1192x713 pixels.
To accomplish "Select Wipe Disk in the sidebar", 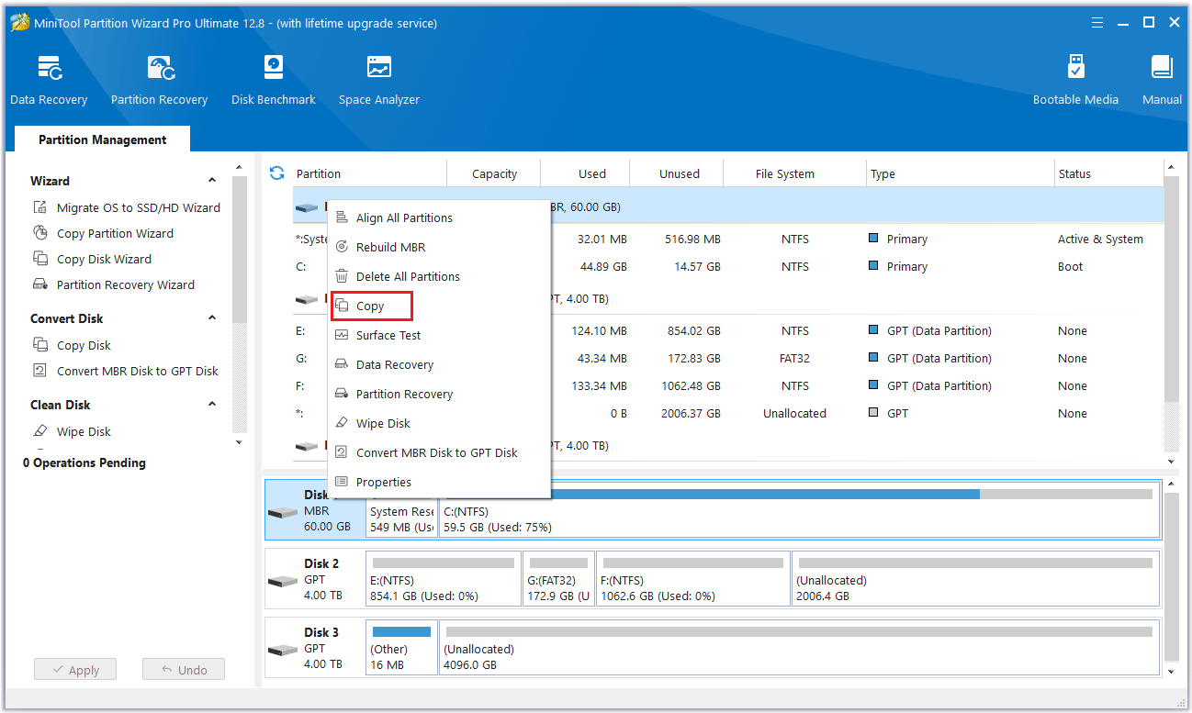I will pos(73,431).
